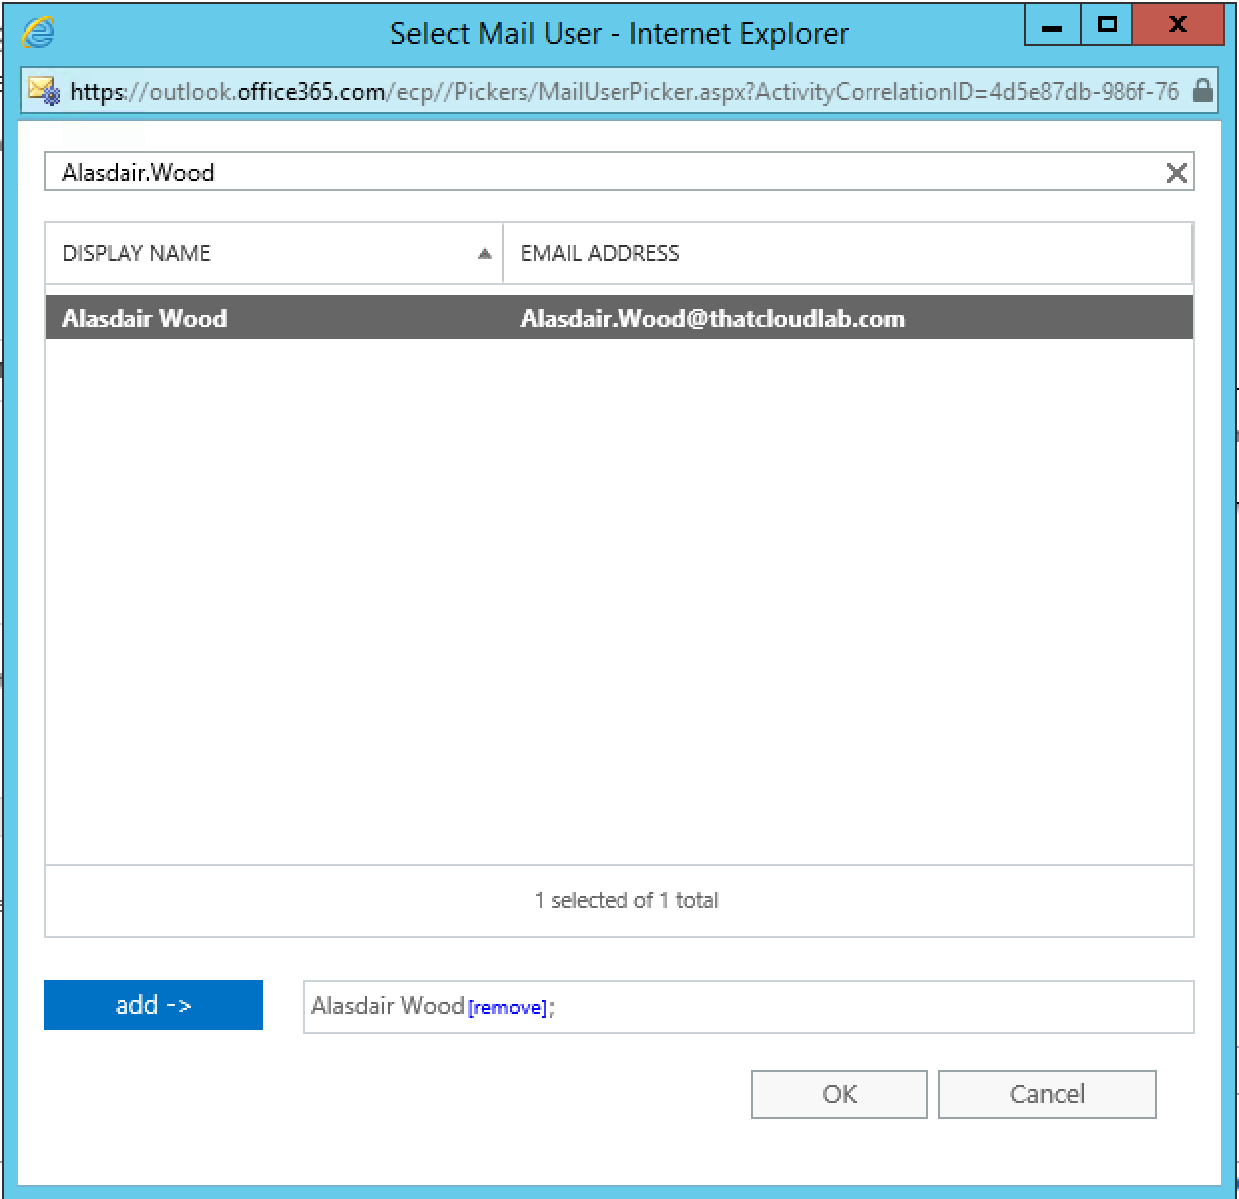Image resolution: width=1239 pixels, height=1199 pixels.
Task: Sort by the EMAIL ADDRESS column header
Action: 600,254
